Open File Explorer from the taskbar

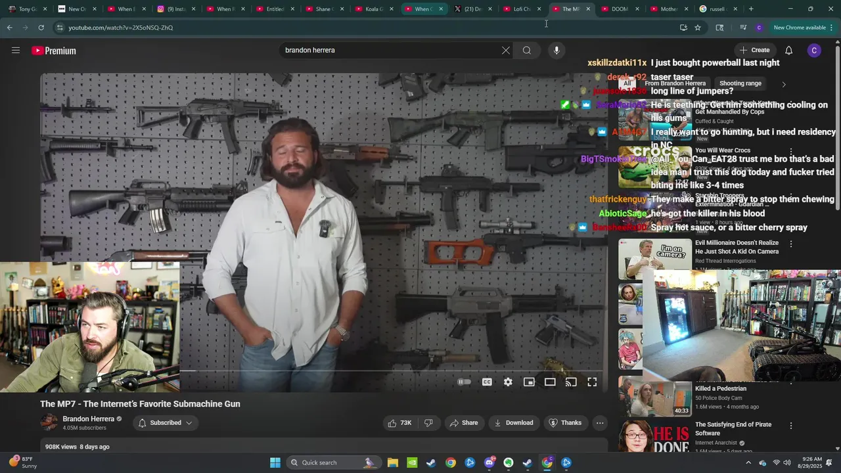coord(392,462)
